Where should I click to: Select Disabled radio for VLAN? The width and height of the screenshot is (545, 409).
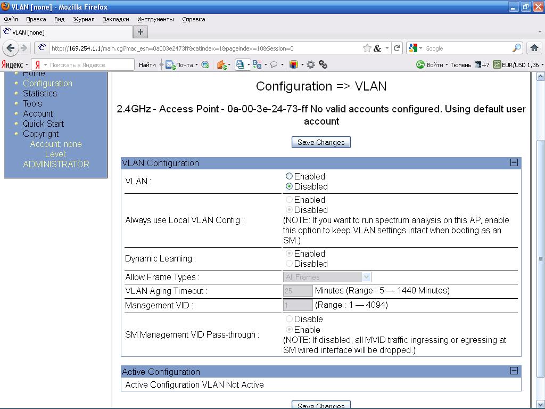(290, 186)
